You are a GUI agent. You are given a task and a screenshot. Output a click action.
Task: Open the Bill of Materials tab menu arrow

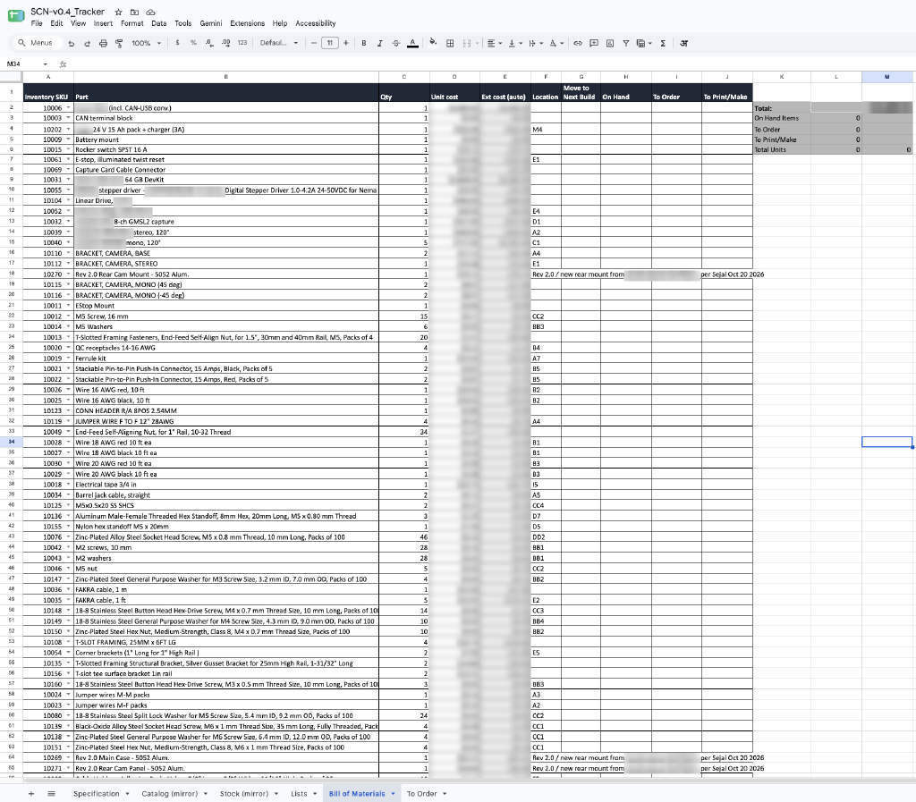point(394,793)
